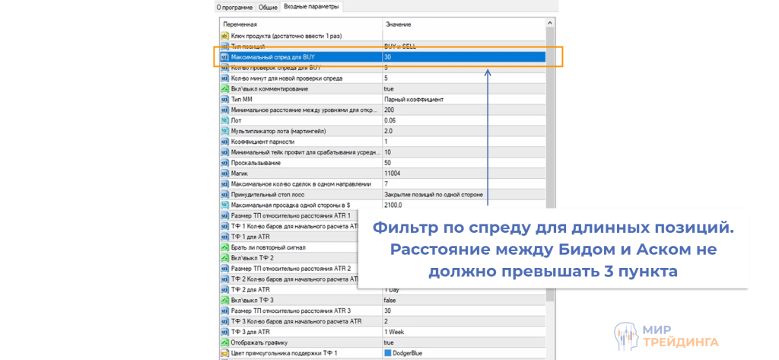Click the integer icon next to Магик
The width and height of the screenshot is (779, 360).
(x=224, y=174)
